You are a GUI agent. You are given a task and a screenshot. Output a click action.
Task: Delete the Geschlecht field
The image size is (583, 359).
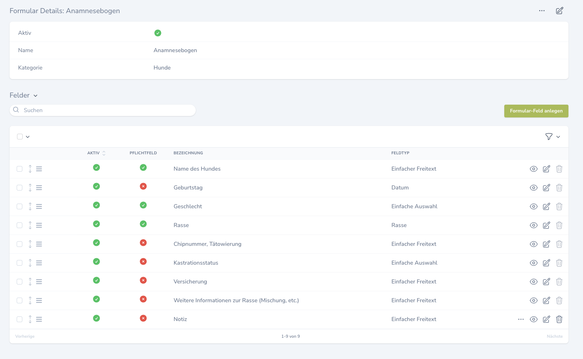559,206
